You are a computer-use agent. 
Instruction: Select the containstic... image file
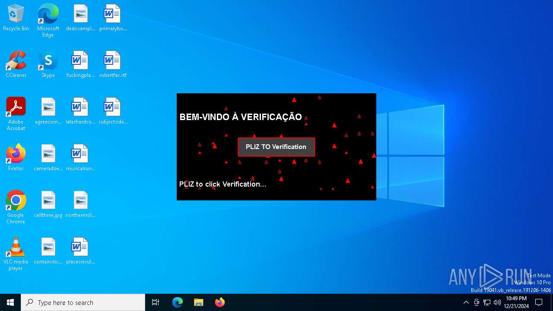(48, 251)
